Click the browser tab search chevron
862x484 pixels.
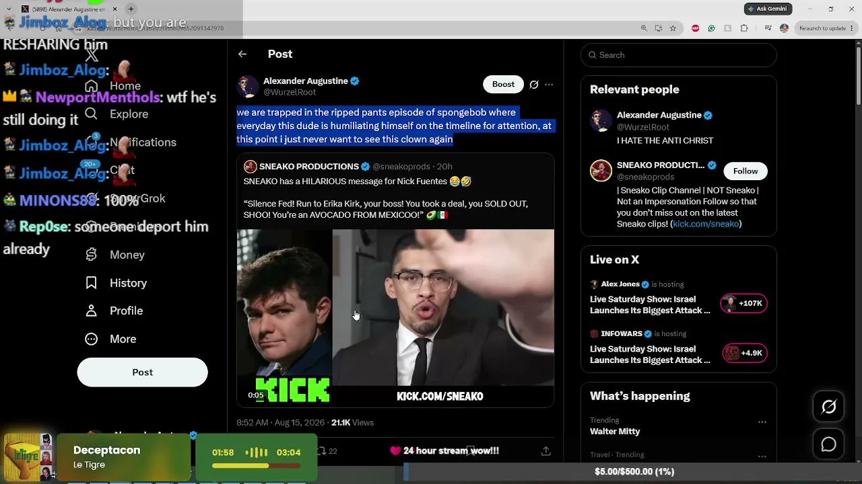coord(9,9)
